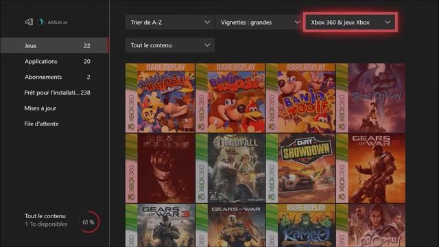Select Mises à jour in sidebar
Image resolution: width=439 pixels, height=247 pixels.
(x=54, y=108)
